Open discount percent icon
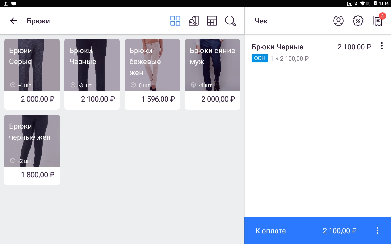 point(358,21)
